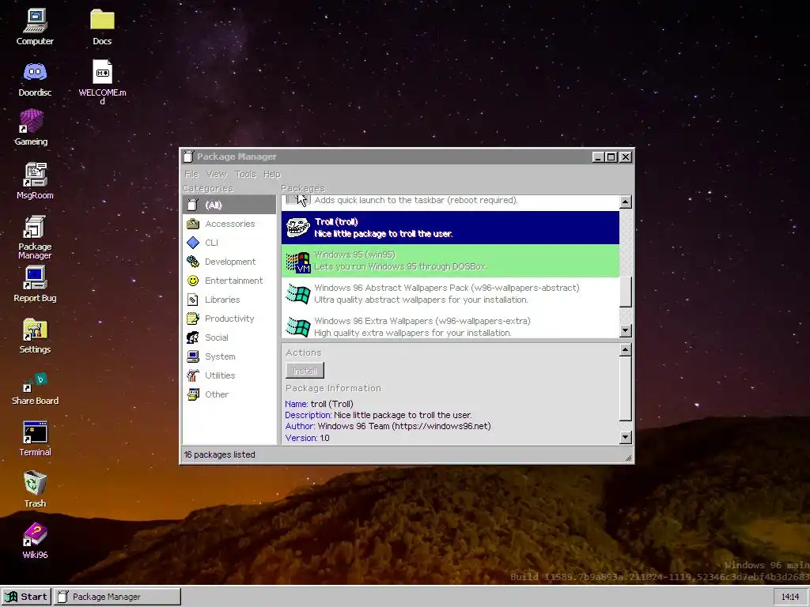
Task: Click Package Manager taskbar button
Action: point(117,597)
